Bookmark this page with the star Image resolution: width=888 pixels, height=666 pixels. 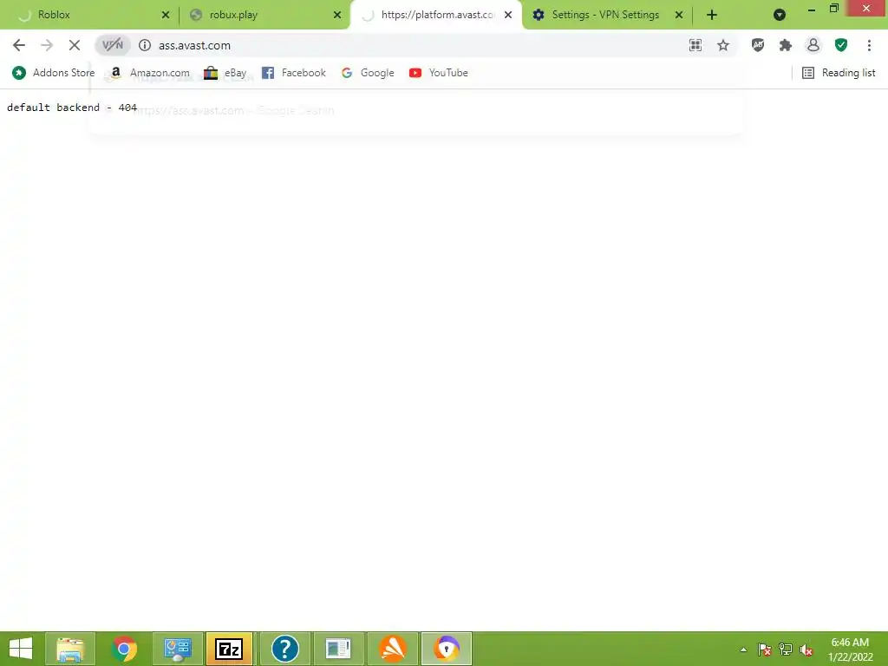tap(723, 45)
